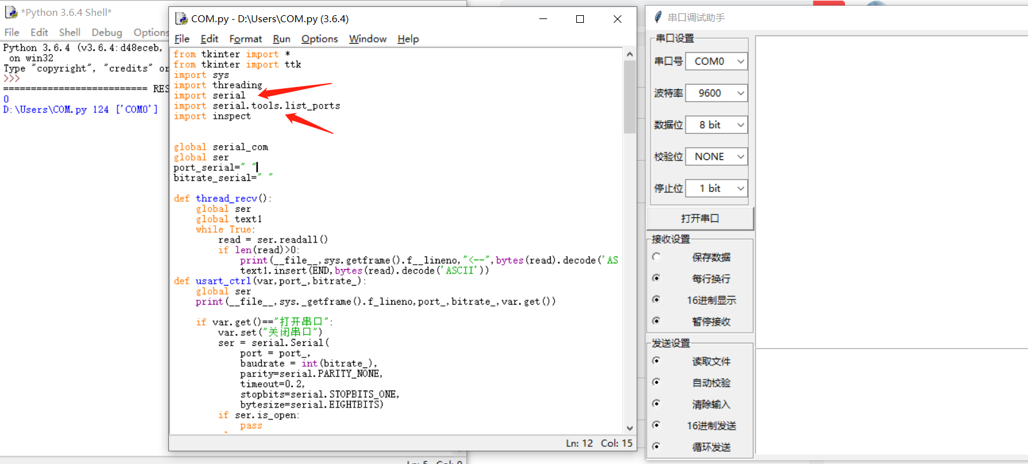Image resolution: width=1028 pixels, height=464 pixels.
Task: Open File menu in Python Shell window
Action: point(12,32)
